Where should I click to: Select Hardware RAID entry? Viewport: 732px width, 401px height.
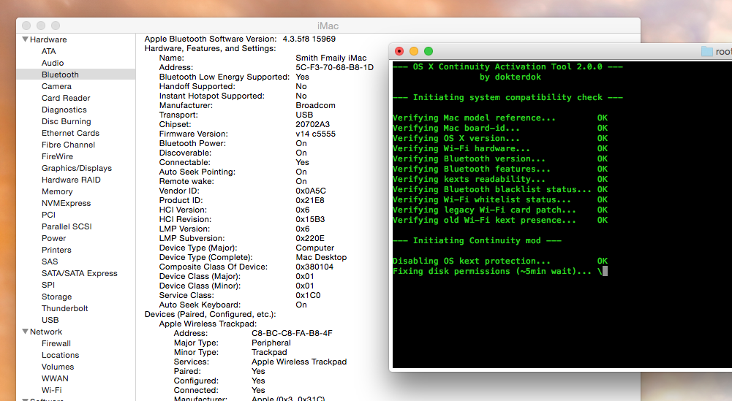tap(71, 180)
